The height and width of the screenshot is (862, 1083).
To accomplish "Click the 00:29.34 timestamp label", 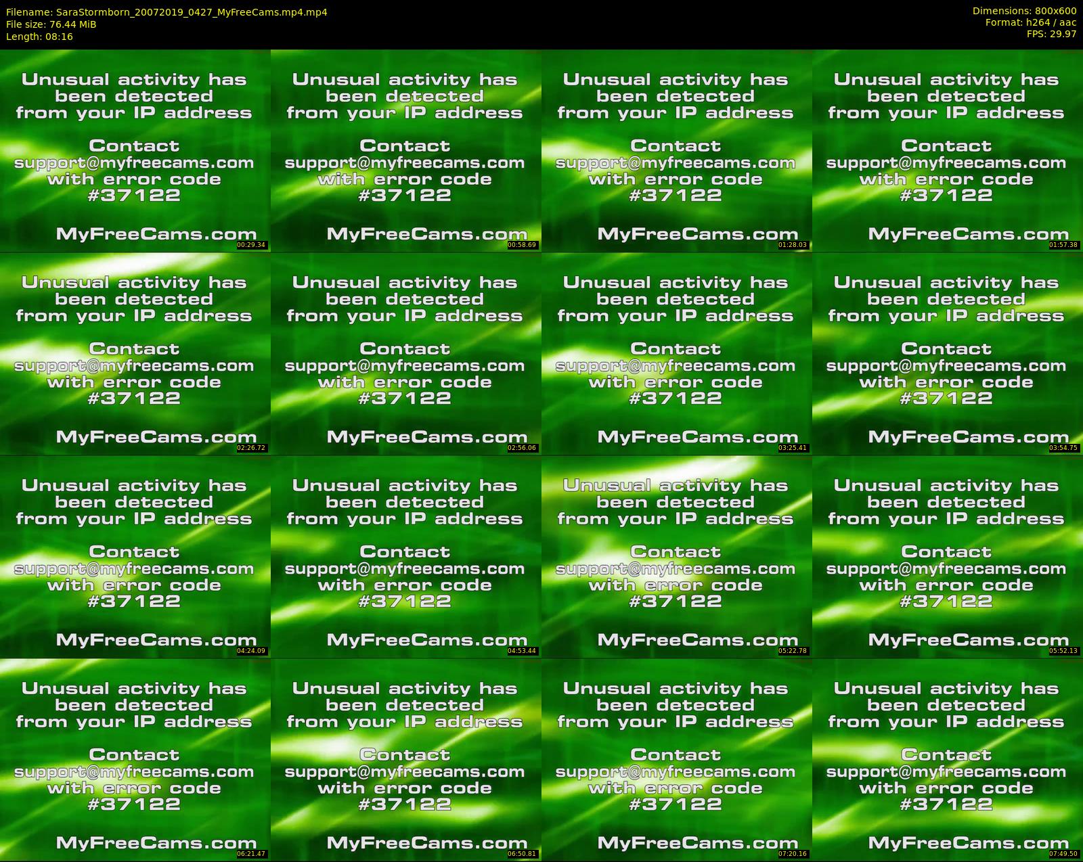I will click(252, 245).
